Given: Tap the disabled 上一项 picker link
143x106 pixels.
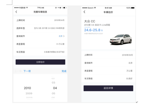Looking at the screenshot, I should point(18,71).
